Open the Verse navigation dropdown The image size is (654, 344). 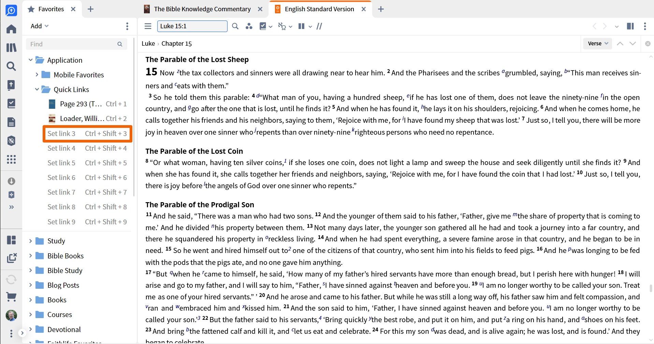tap(598, 44)
